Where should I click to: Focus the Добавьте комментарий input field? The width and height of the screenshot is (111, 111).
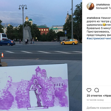point(99,108)
